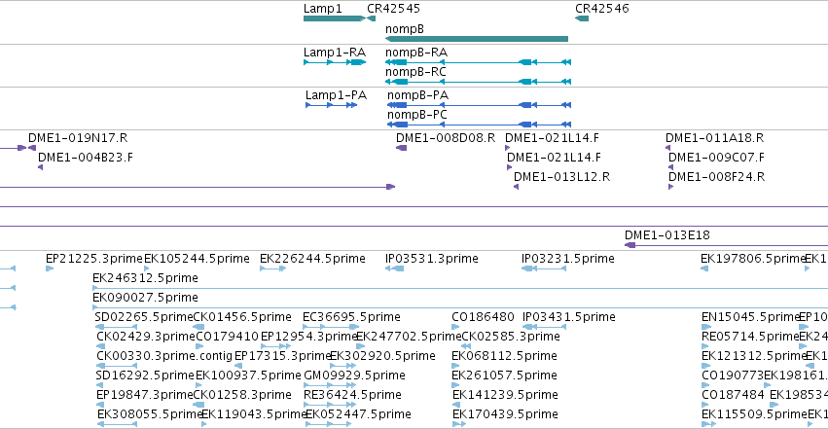Select the EK052447.5prime label
This screenshot has height=429, width=828.
tap(359, 414)
